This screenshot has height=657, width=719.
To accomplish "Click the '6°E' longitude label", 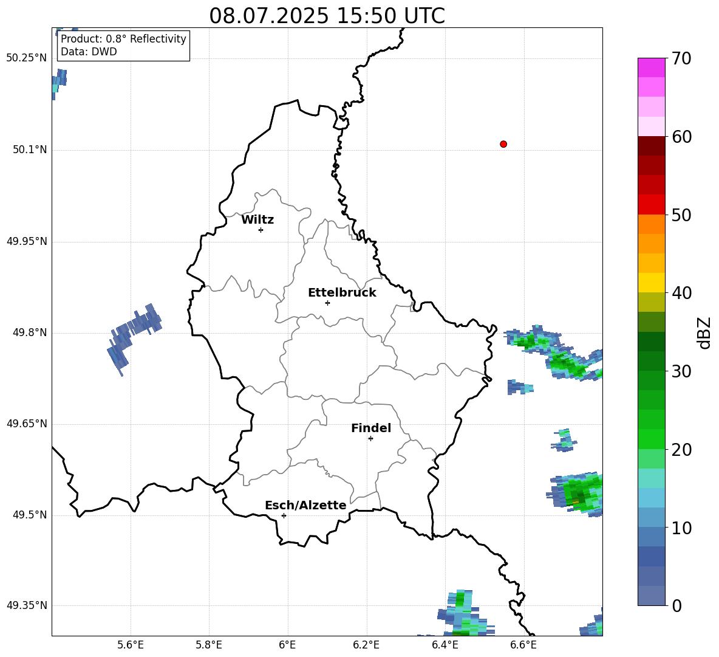I will tap(287, 645).
